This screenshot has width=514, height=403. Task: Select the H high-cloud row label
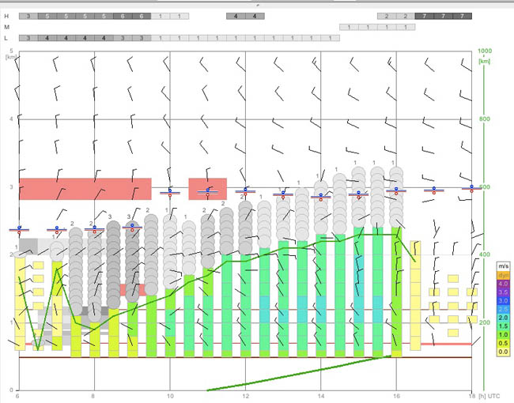pyautogui.click(x=7, y=16)
